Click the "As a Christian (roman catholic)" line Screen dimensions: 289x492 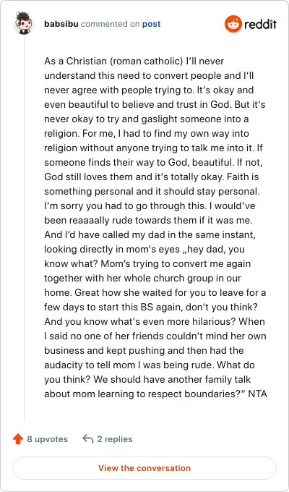click(x=113, y=61)
